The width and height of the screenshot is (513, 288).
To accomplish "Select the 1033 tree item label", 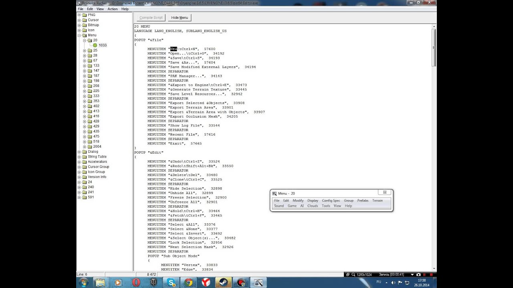I will coord(103,45).
